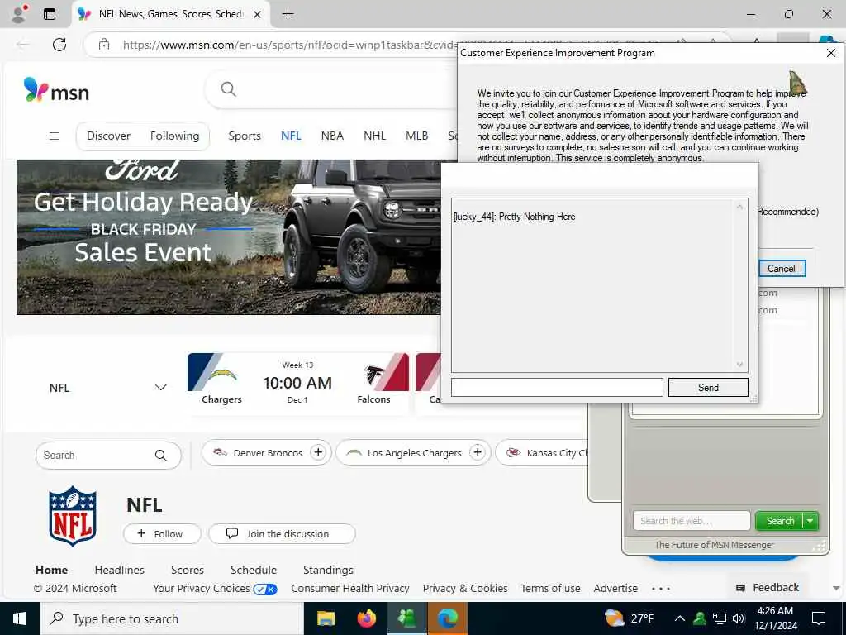Open the Windows Start menu
The width and height of the screenshot is (846, 635).
[20, 618]
